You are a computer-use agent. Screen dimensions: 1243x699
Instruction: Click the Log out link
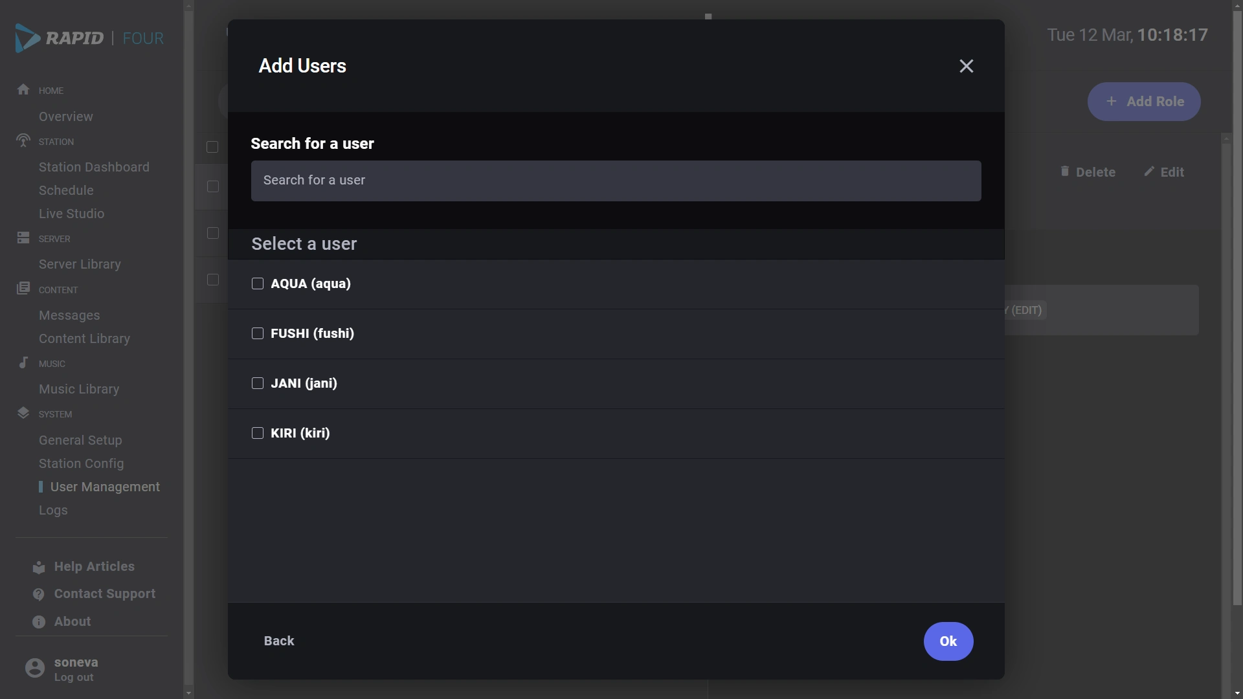tap(74, 677)
